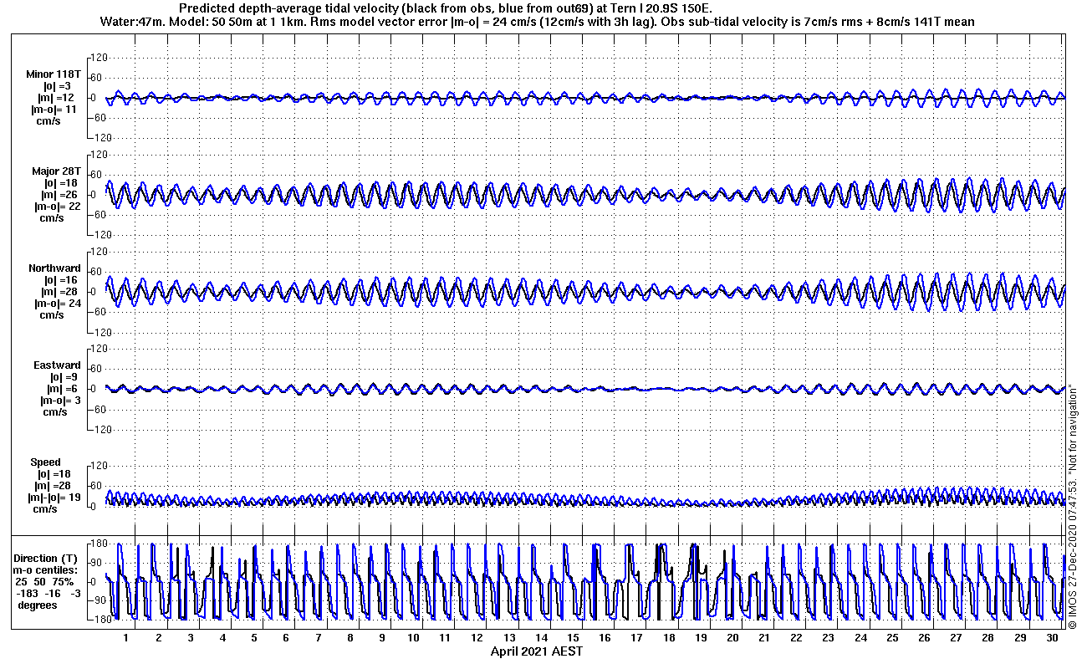Image resolution: width=1087 pixels, height=669 pixels.
Task: Click "|m-o|= 22" in the Major panel
Action: (56, 207)
